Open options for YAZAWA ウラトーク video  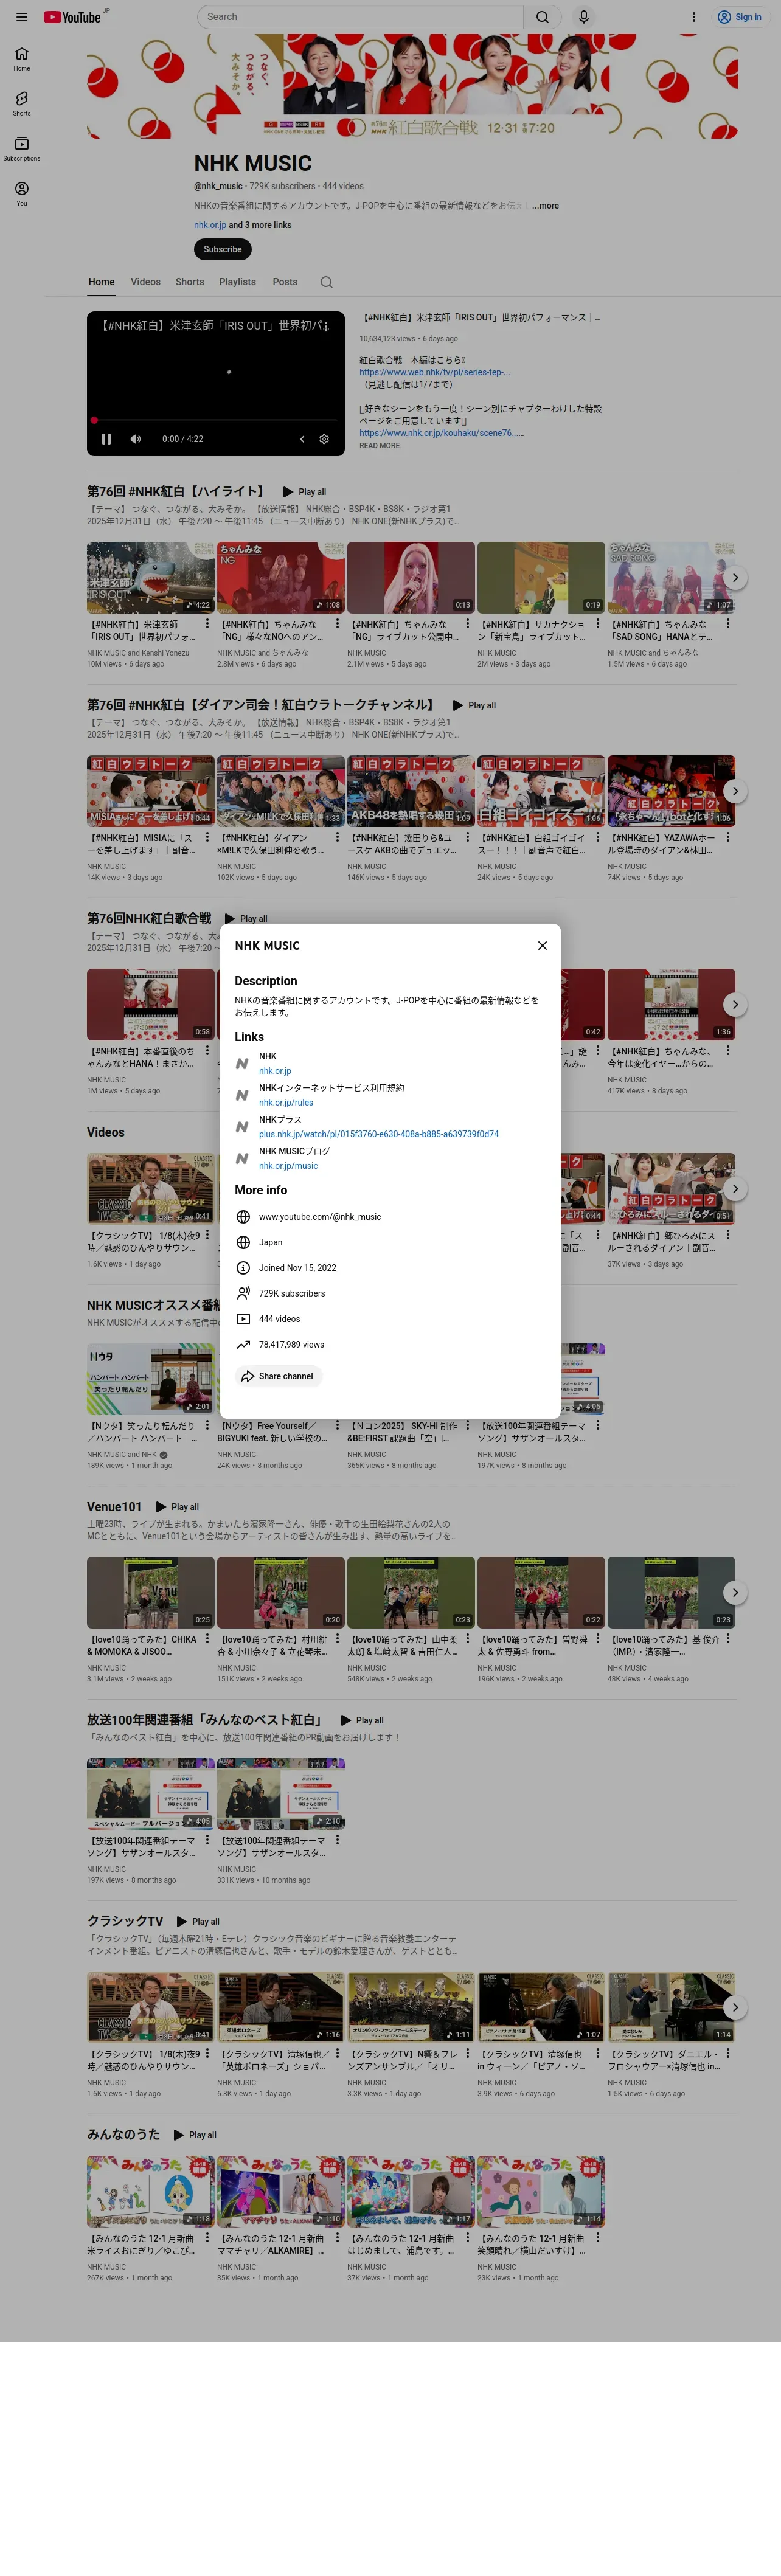click(728, 837)
